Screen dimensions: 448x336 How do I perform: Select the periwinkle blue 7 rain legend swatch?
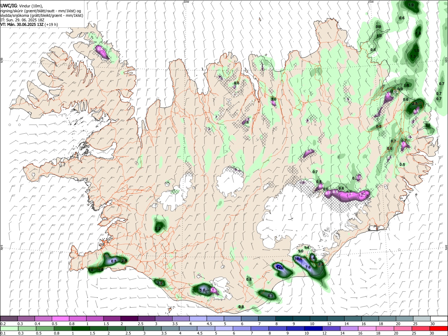pos(260,328)
